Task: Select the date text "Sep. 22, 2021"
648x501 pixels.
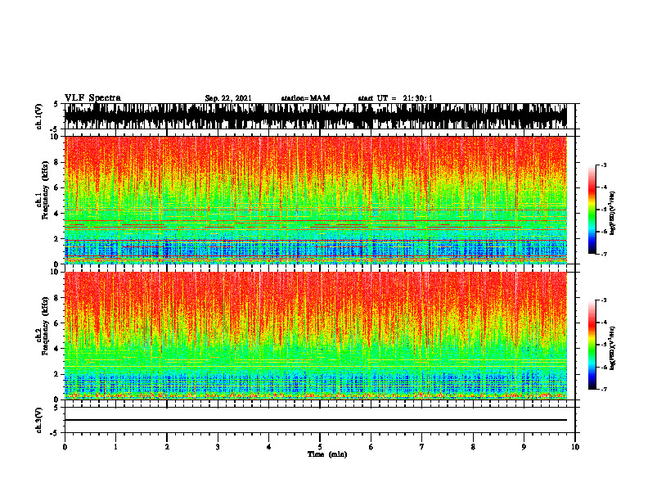Action: 228,98
